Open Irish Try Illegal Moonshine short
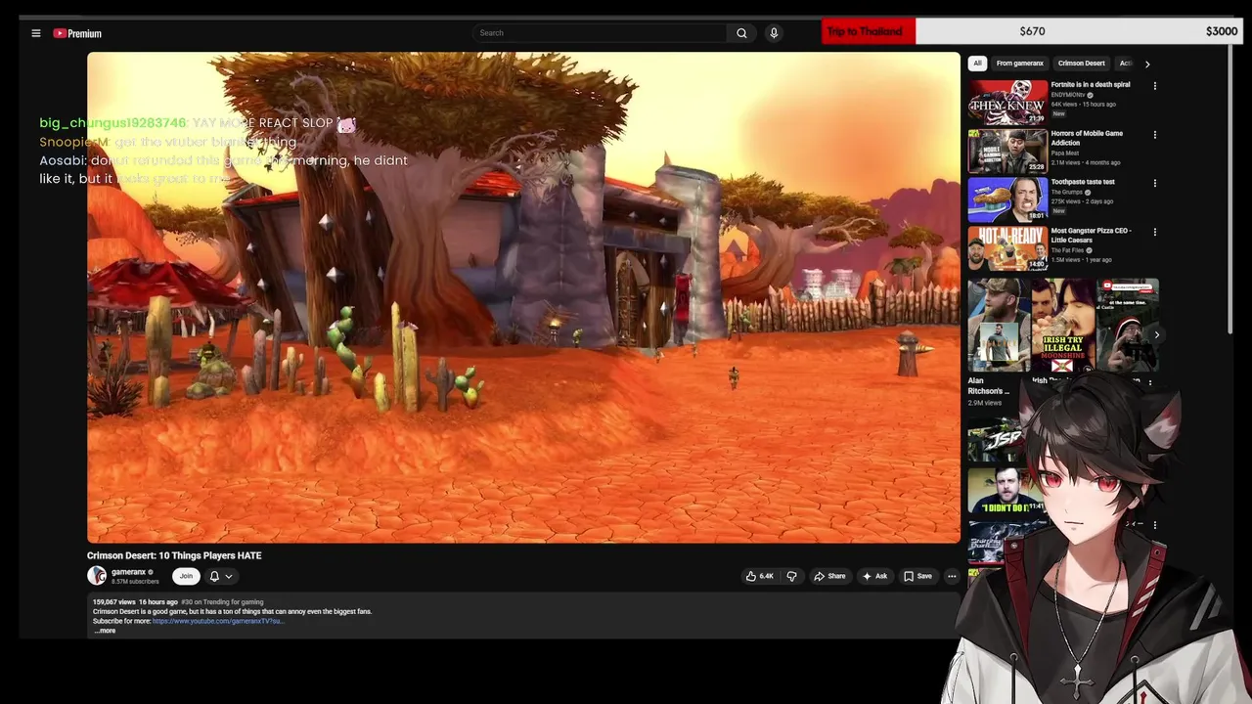This screenshot has height=704, width=1252. pos(1063,326)
